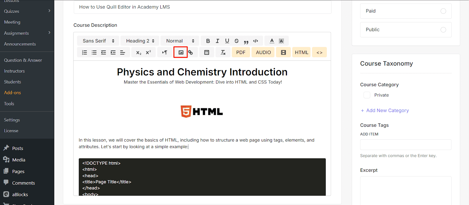Click the PDF embed button
Image resolution: width=469 pixels, height=205 pixels.
pyautogui.click(x=241, y=53)
